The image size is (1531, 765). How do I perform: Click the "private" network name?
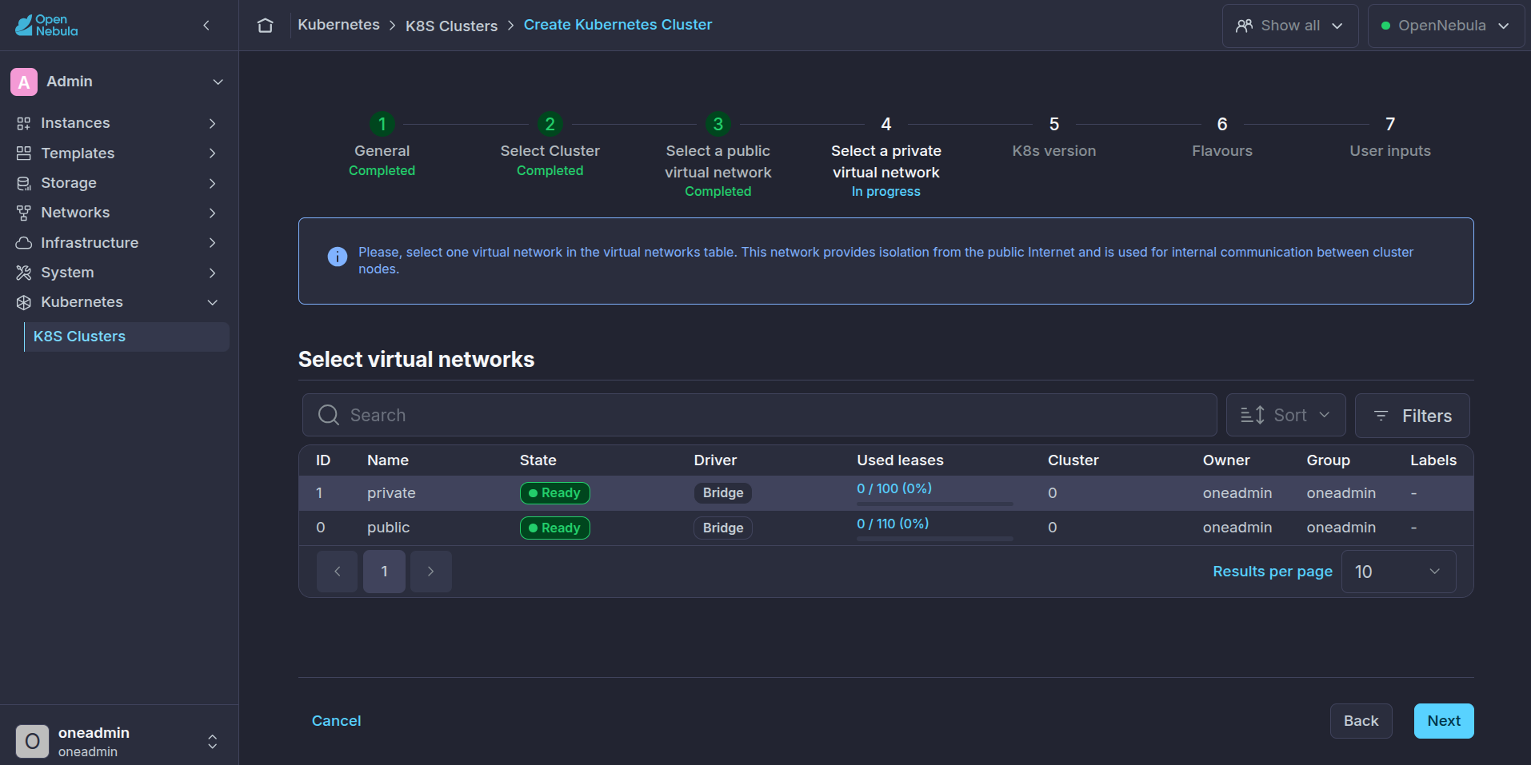pos(391,493)
